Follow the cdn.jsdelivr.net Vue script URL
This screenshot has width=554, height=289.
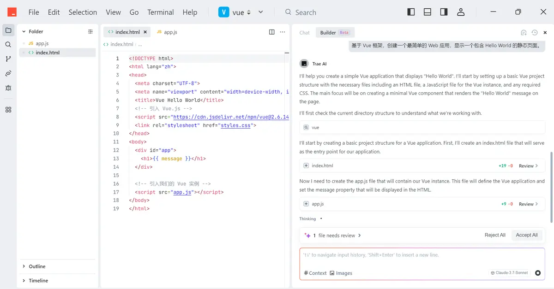click(x=231, y=117)
